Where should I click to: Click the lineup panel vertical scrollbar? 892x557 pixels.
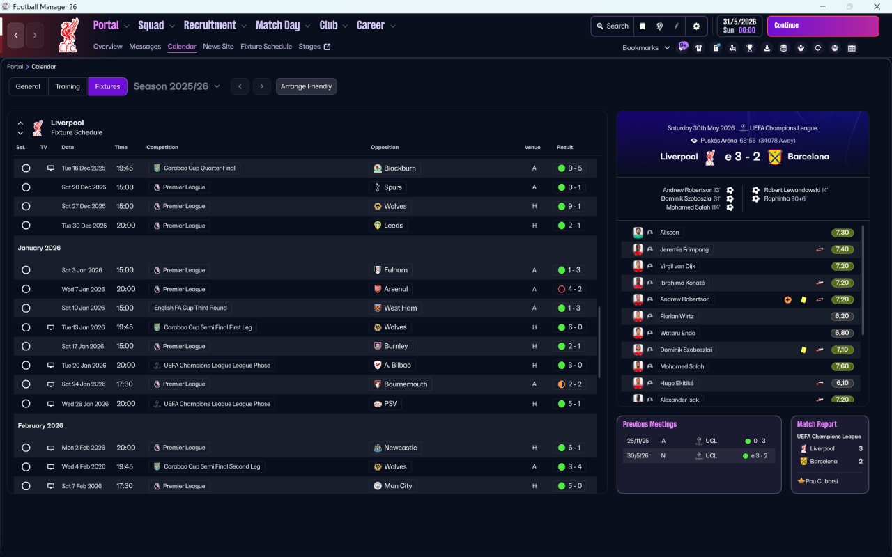coord(863,279)
